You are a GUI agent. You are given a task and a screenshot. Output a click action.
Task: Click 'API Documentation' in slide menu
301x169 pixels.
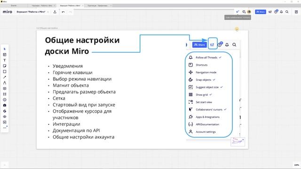[x=207, y=124]
